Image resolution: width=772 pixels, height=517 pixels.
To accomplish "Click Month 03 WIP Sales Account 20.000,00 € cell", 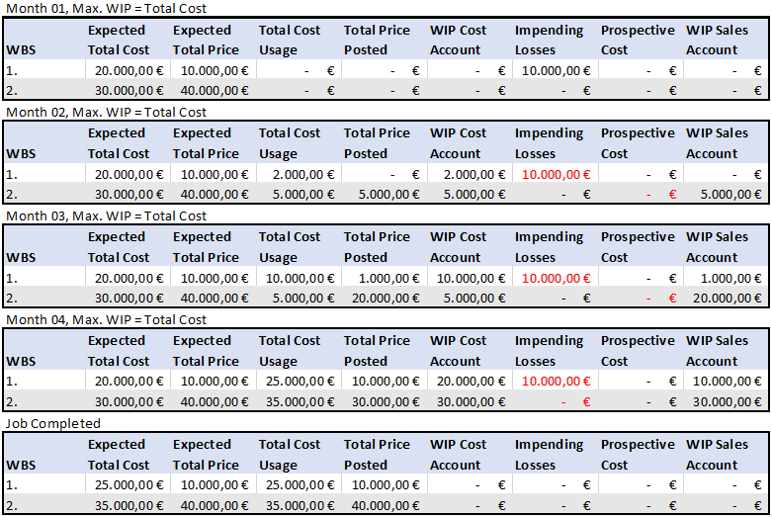I will (725, 298).
